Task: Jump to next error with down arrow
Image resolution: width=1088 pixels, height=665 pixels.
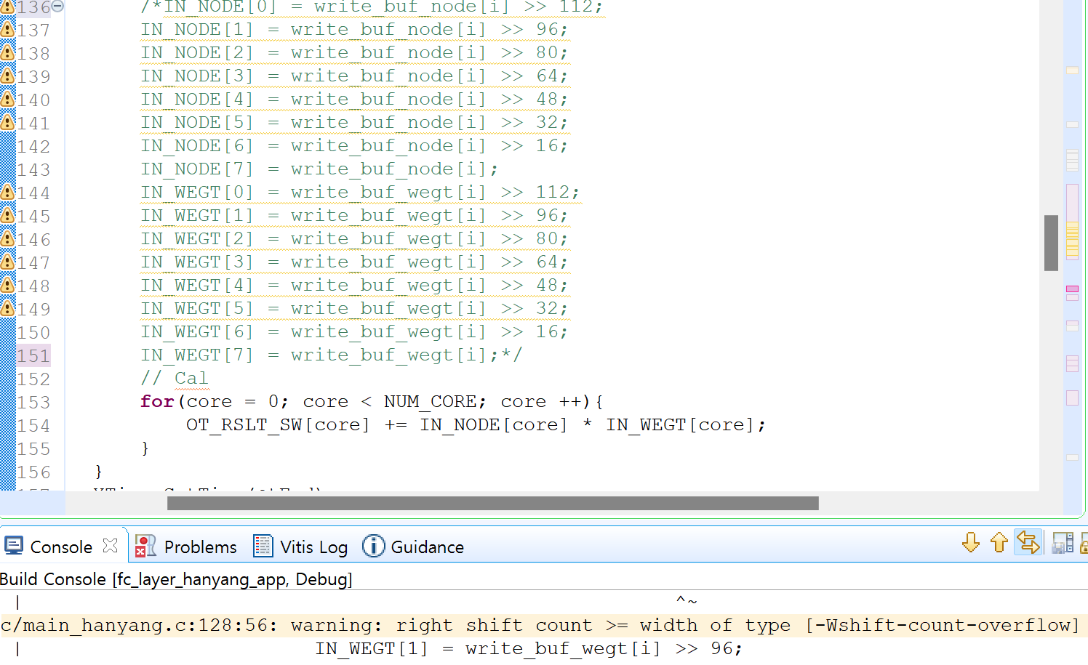Action: [971, 543]
